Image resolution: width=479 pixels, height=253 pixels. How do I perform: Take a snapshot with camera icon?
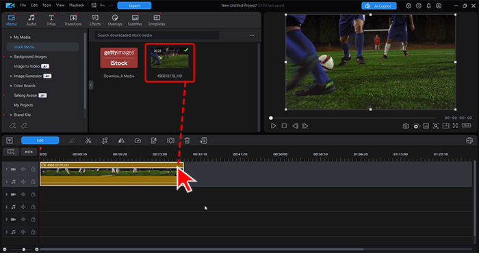pos(406,126)
